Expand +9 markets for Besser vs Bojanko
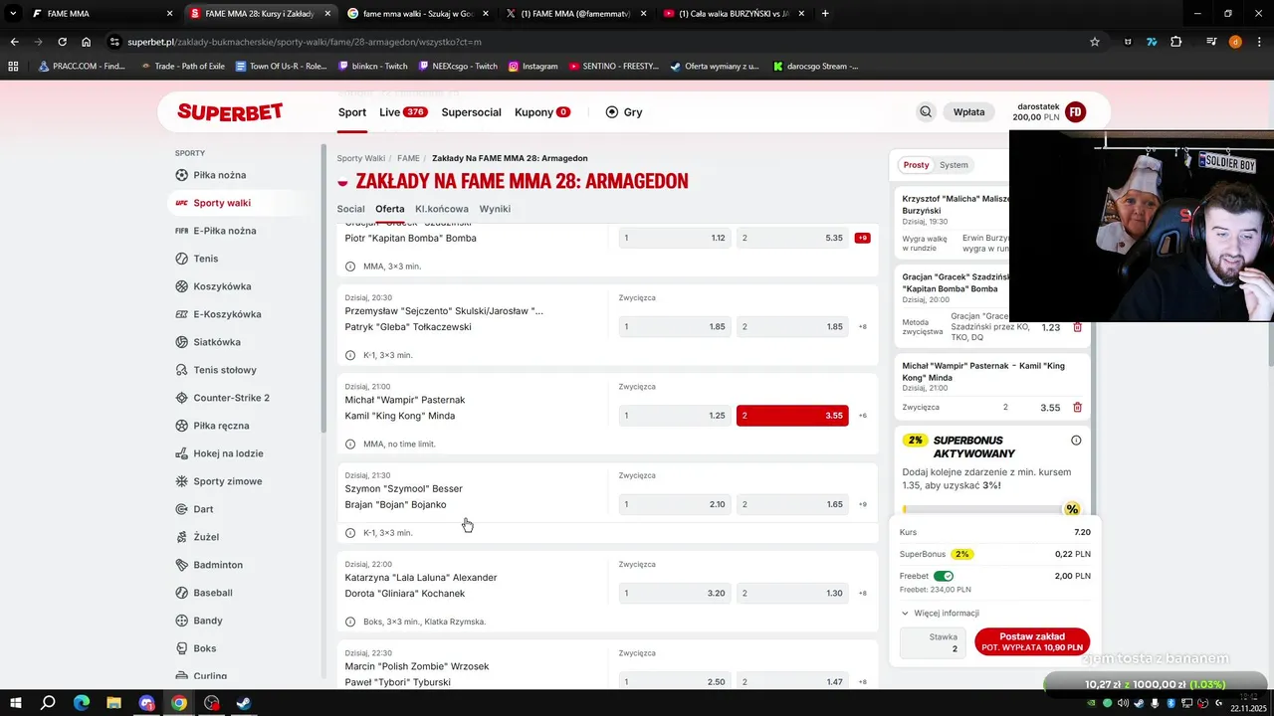 (x=863, y=504)
